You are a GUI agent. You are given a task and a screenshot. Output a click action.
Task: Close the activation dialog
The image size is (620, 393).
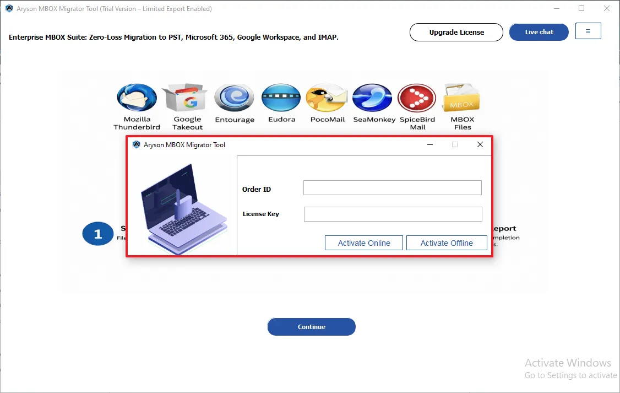tap(480, 144)
